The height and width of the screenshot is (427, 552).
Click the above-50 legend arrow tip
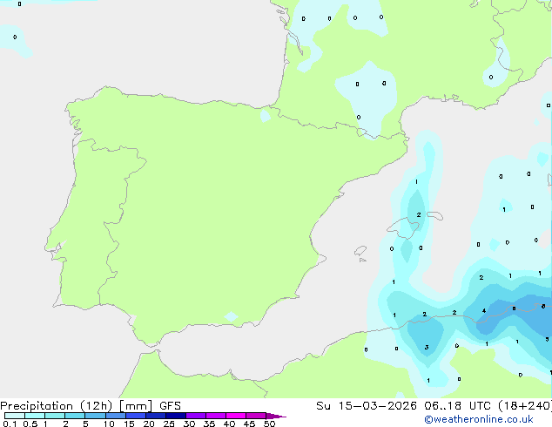click(276, 416)
